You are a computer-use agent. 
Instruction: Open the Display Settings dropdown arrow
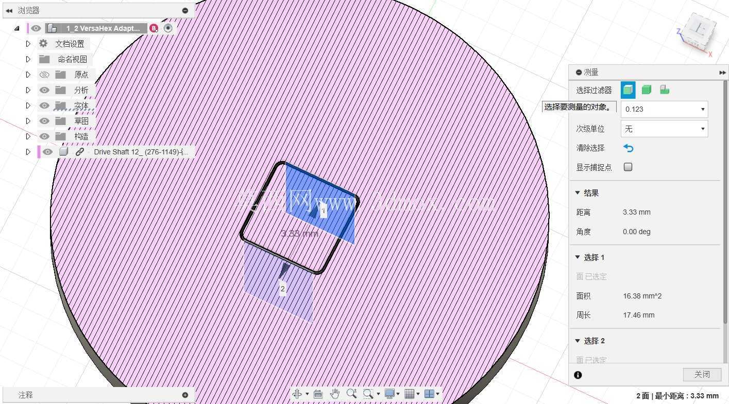398,394
